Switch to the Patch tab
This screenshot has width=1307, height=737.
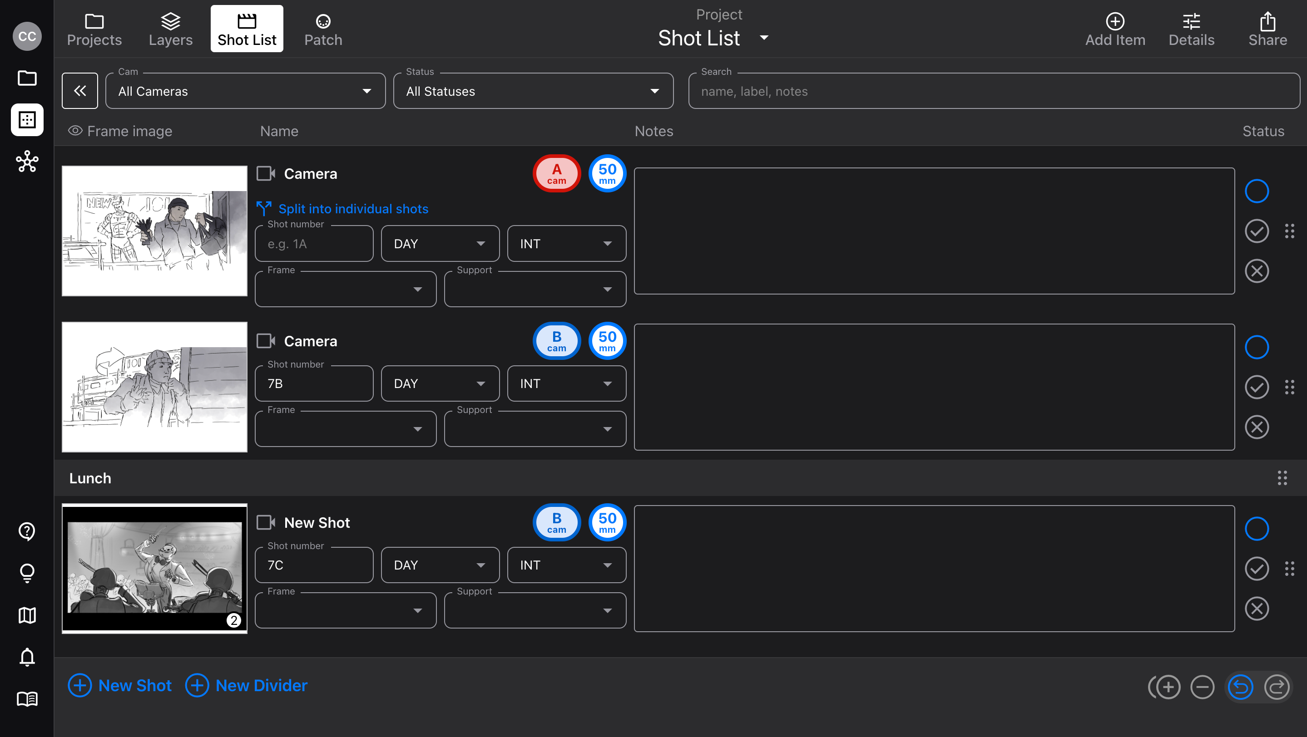[x=323, y=29]
